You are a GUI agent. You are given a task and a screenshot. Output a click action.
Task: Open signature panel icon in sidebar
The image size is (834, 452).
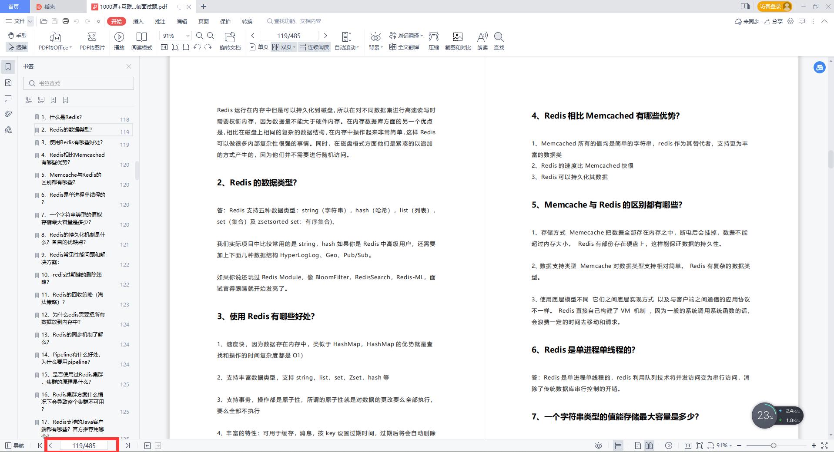(x=8, y=129)
